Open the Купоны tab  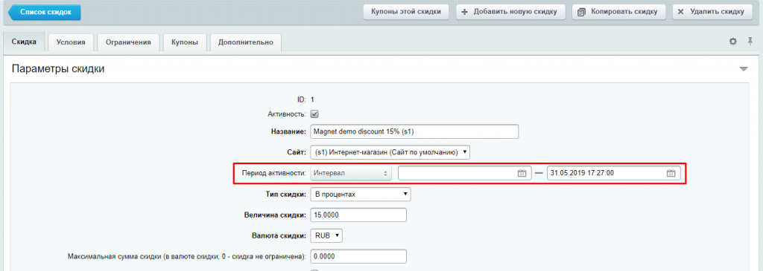point(185,42)
